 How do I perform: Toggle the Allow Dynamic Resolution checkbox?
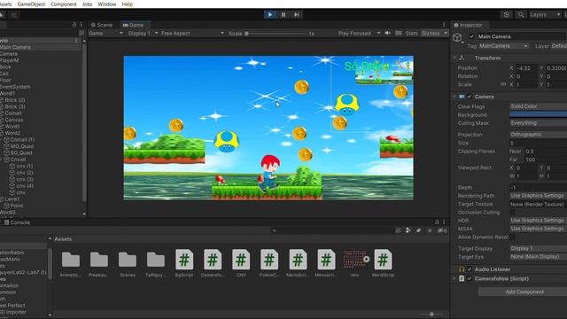point(512,237)
